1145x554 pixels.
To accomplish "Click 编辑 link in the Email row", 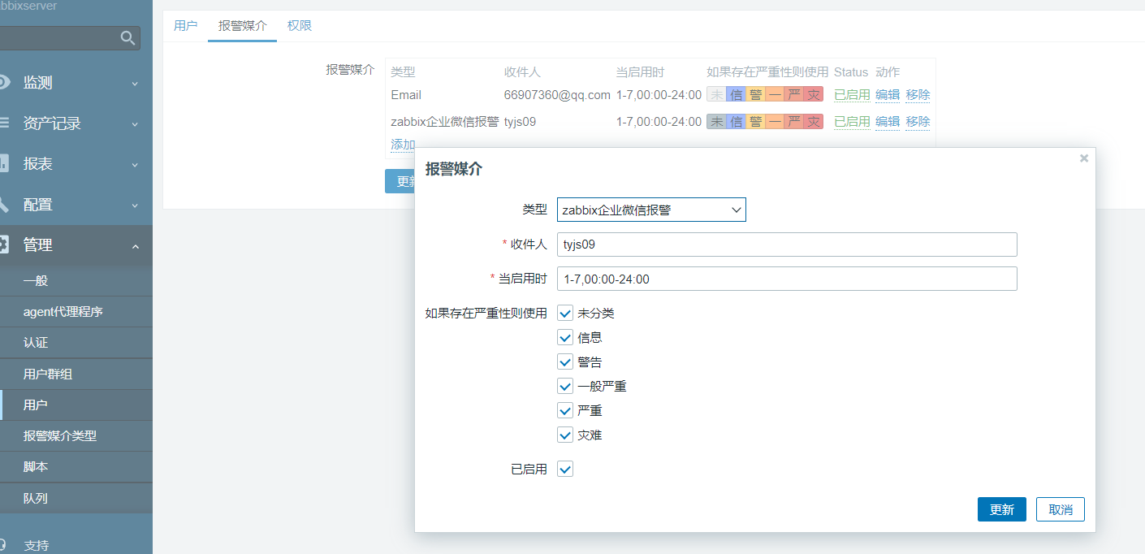I will [x=888, y=95].
